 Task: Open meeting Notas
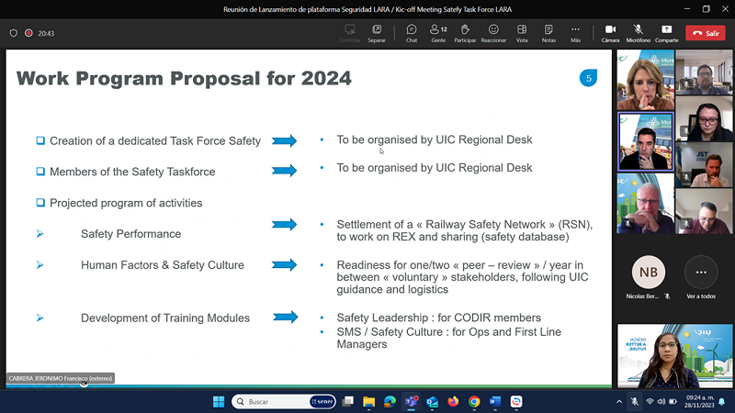548,34
